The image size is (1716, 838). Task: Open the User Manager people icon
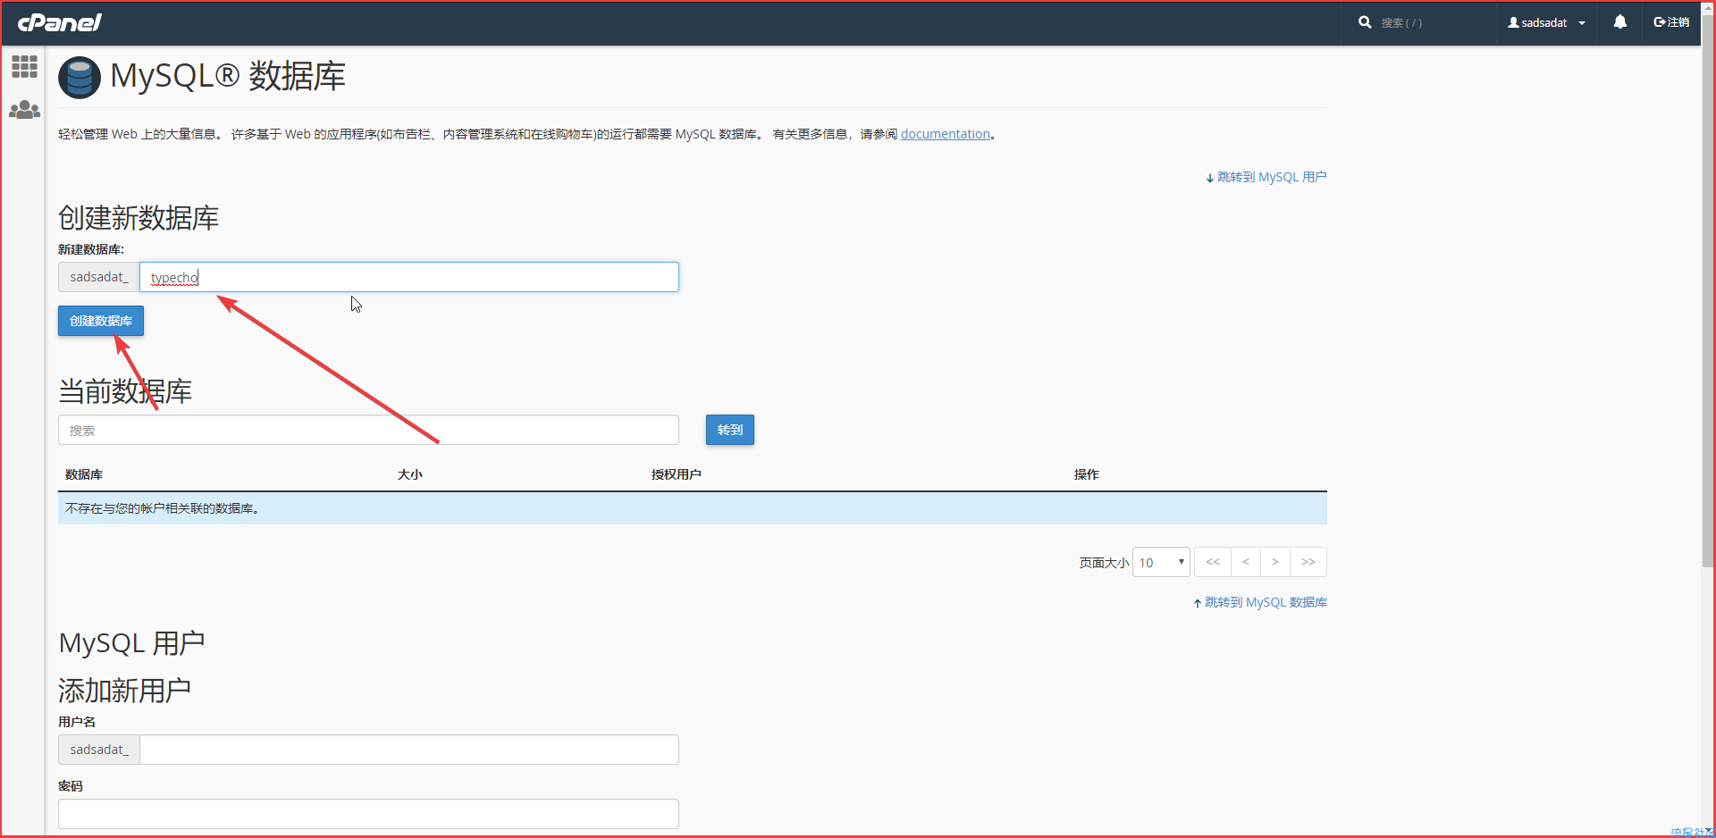[24, 110]
